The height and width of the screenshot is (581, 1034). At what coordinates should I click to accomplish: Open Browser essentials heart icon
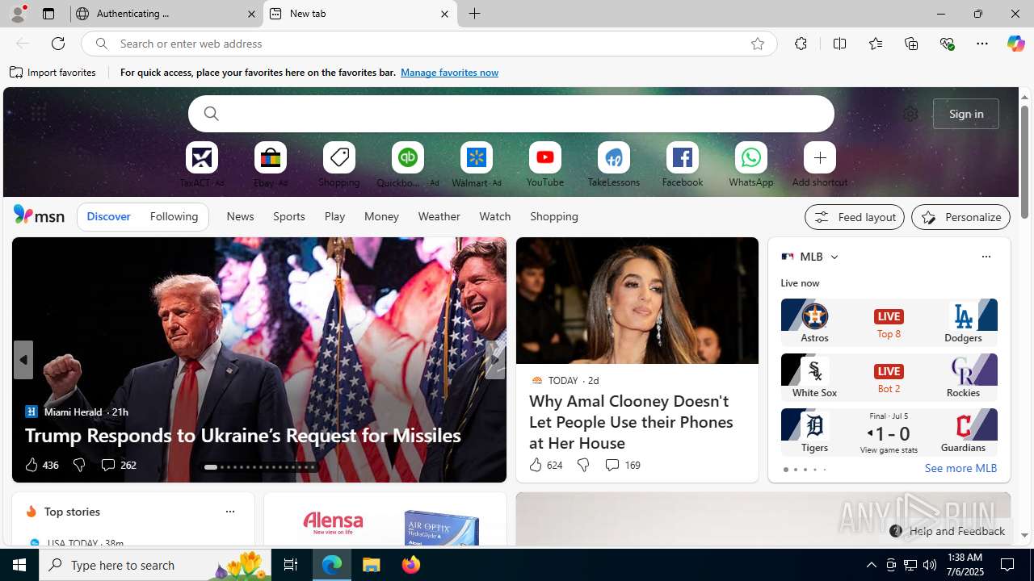947,44
